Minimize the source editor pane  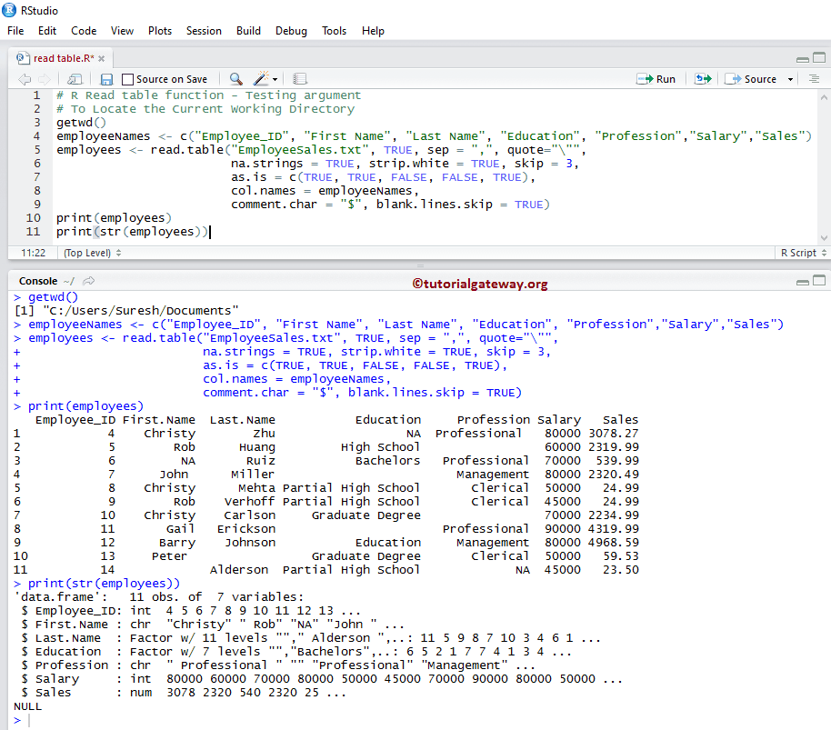[801, 58]
